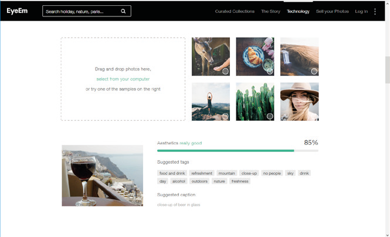Open the Curated Collections page
This screenshot has width=390, height=237.
click(x=235, y=11)
